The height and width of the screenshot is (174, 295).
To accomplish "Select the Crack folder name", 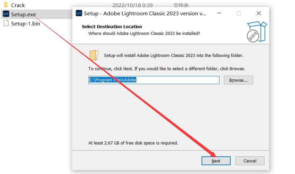I will [x=18, y=5].
